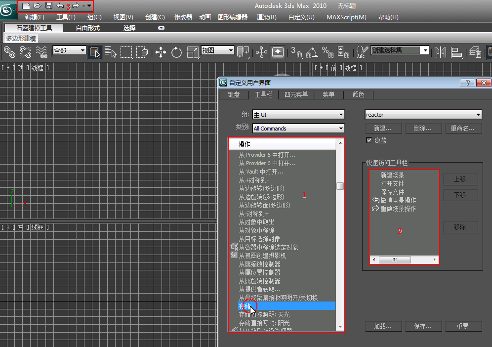Switch to the 颜色 tab

pos(358,94)
